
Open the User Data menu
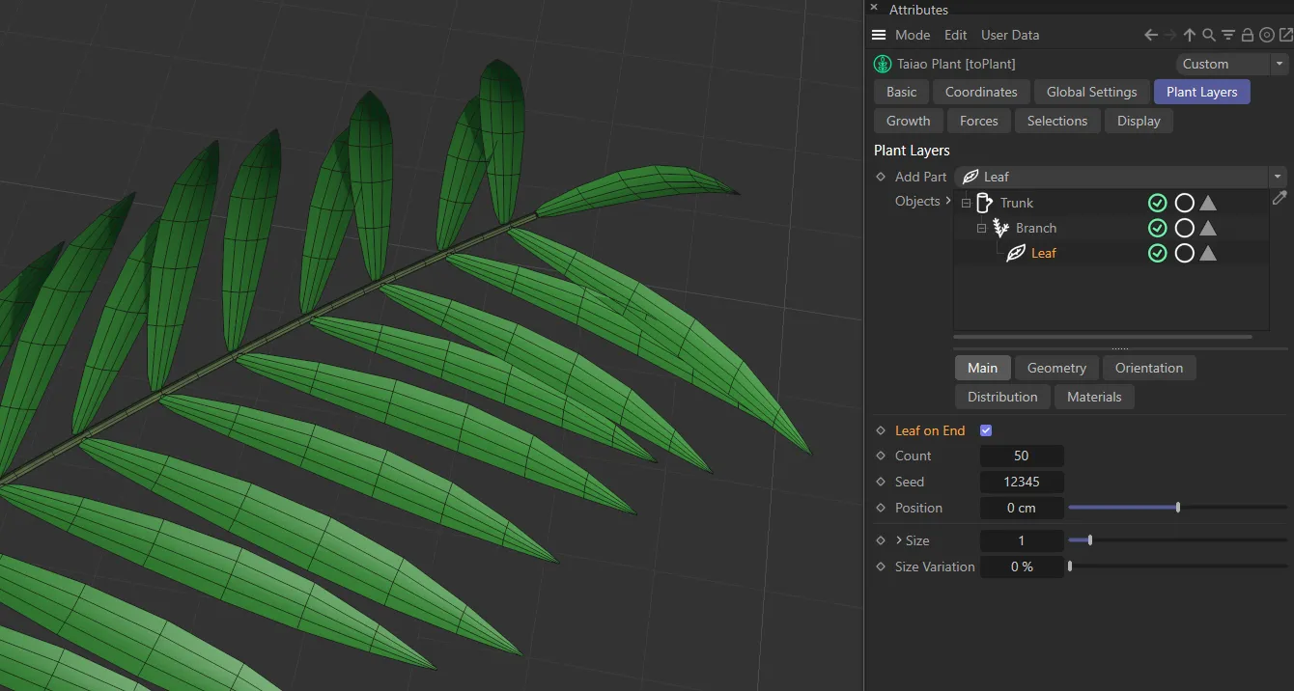pyautogui.click(x=1010, y=35)
